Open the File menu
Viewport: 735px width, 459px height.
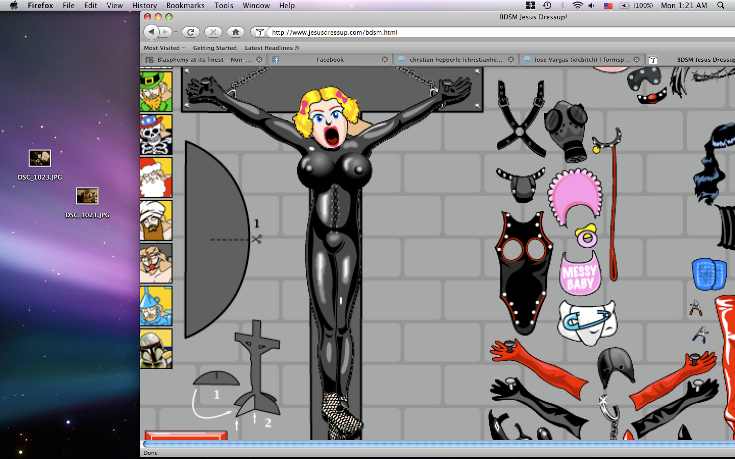68,5
